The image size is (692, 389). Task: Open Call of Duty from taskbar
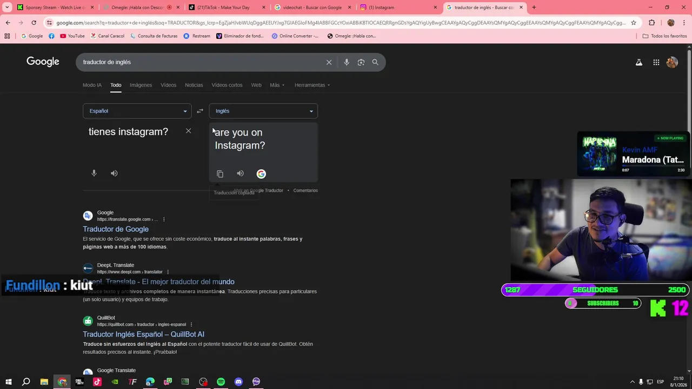tap(79, 381)
